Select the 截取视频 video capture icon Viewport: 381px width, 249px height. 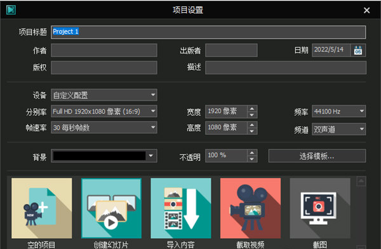pyautogui.click(x=251, y=208)
